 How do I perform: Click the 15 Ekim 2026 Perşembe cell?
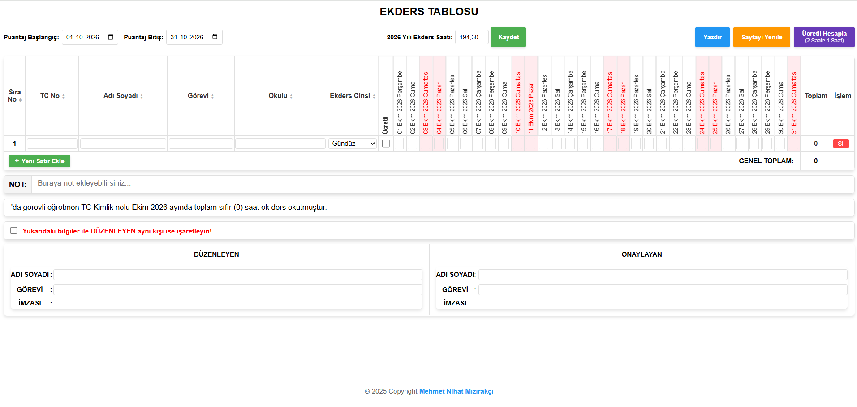click(583, 144)
